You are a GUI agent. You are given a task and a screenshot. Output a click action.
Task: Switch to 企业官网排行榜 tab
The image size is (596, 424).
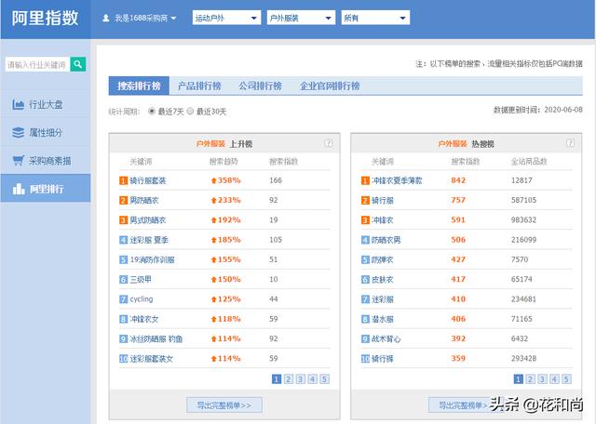click(330, 86)
